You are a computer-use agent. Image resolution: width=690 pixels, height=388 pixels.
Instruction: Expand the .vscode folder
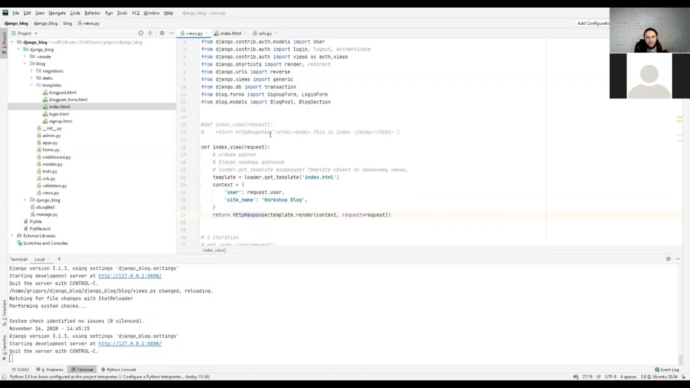(25, 57)
